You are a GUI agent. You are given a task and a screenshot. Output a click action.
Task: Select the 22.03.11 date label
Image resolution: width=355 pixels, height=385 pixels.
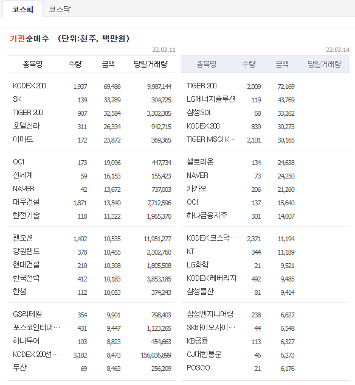click(x=164, y=49)
